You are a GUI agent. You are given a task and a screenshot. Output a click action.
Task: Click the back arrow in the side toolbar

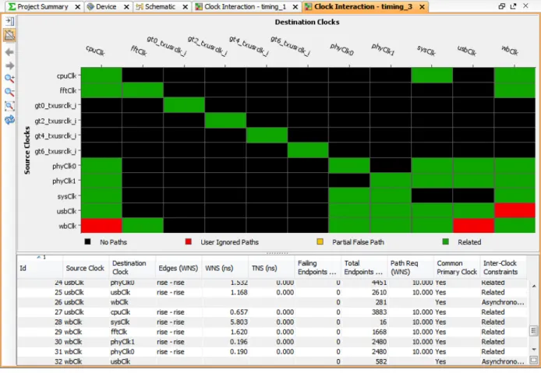tap(9, 52)
